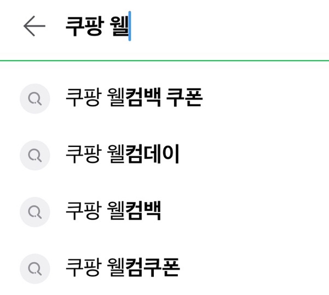Place cursor after 웰 in search box

(x=129, y=26)
